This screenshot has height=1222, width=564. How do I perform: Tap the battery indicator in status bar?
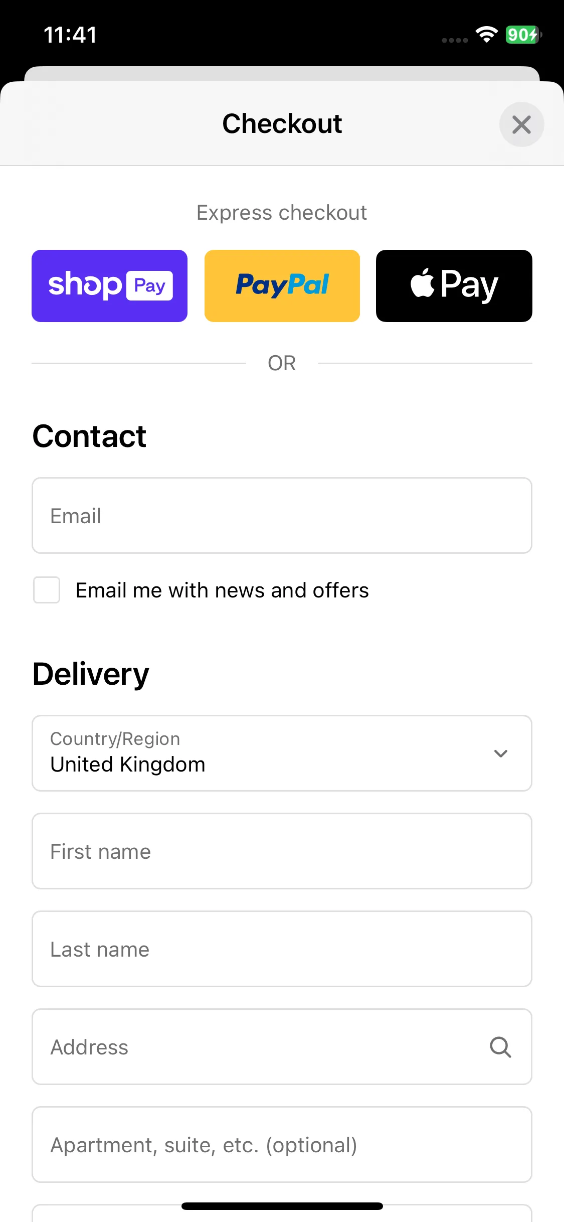pyautogui.click(x=524, y=35)
